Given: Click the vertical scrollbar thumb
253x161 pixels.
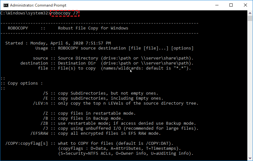Looking at the screenshot, I should pos(250,19).
